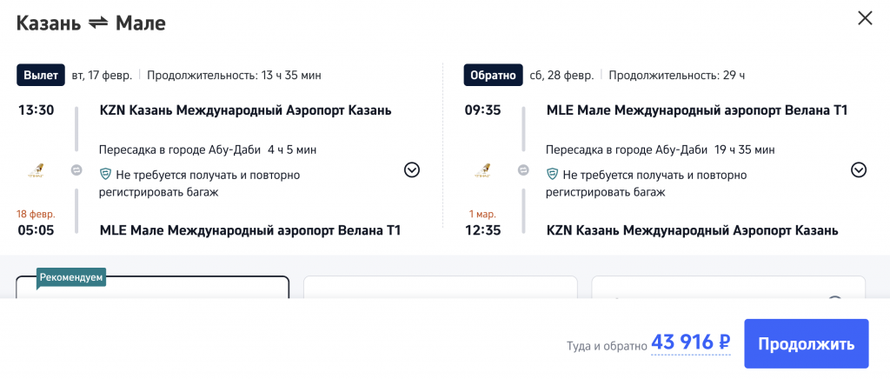
Task: Select the Обратно flight label
Action: click(493, 75)
